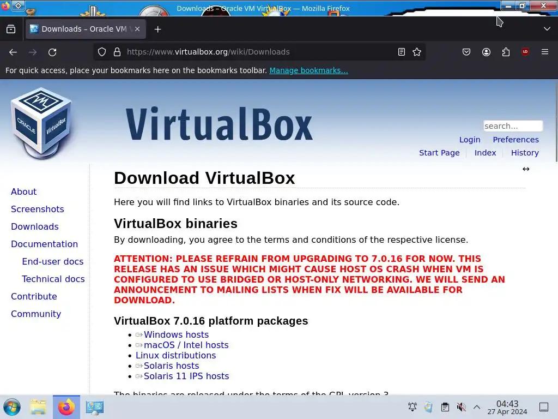The height and width of the screenshot is (419, 558).
Task: Select the Downloads – Oracle VM tab
Action: click(86, 29)
